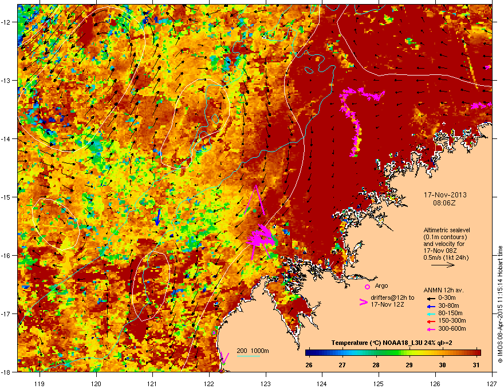Click the Argo magenta circle legend symbol
This screenshot has height=389, width=504.
coord(367,287)
